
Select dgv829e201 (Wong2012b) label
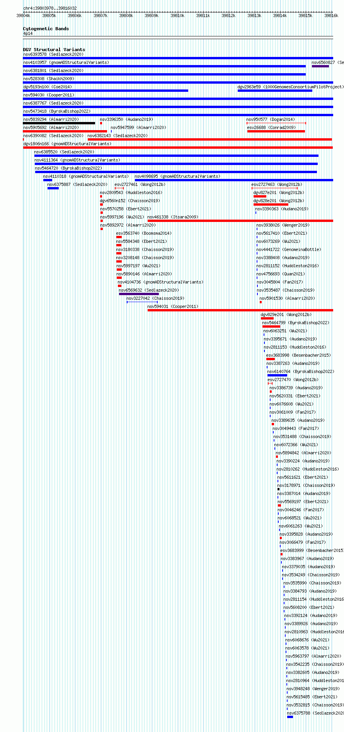coord(286,314)
